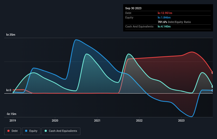Toggle the Equity series legend button
The image size is (217, 139).
coord(31,131)
